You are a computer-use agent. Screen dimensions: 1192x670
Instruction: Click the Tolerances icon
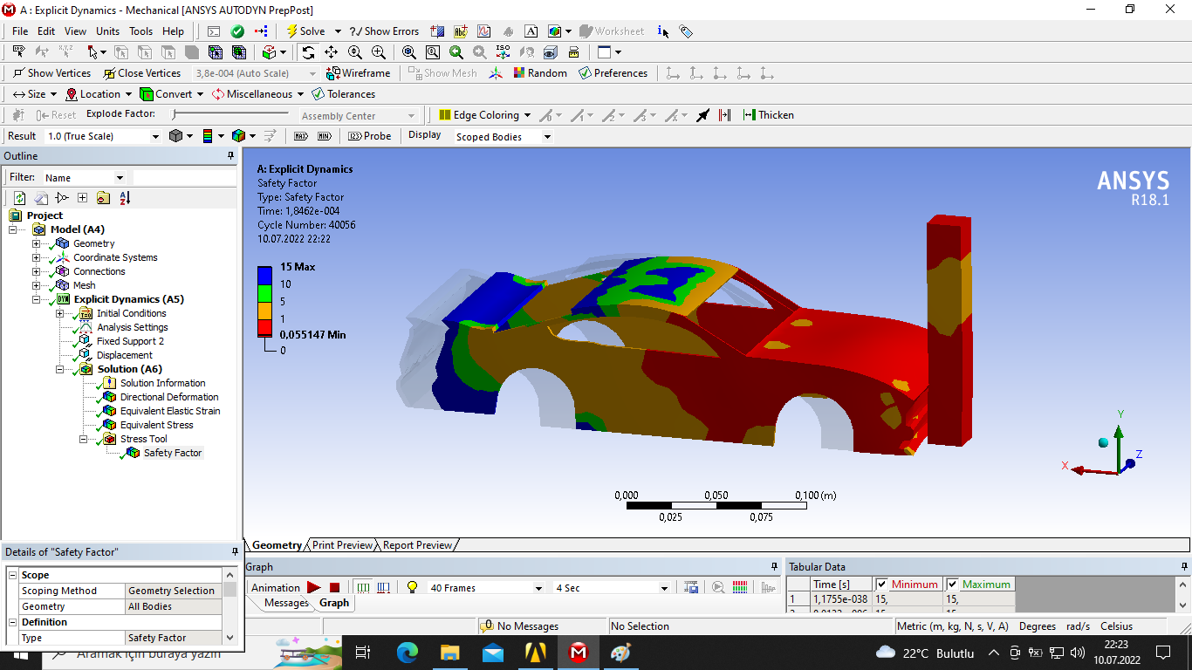pyautogui.click(x=318, y=94)
